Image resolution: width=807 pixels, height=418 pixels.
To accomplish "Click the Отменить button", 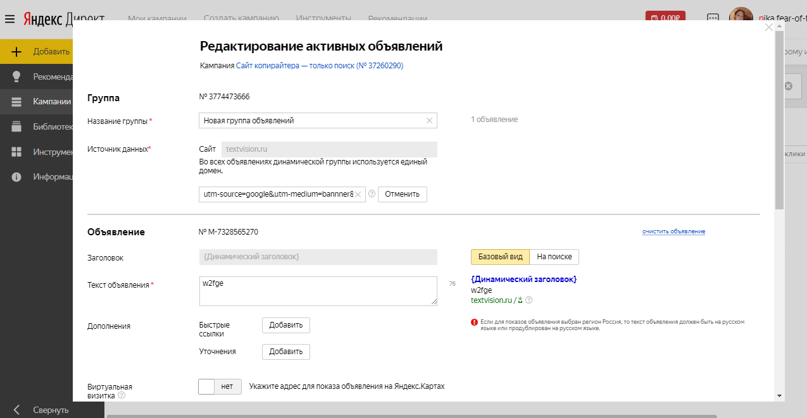I will (403, 194).
